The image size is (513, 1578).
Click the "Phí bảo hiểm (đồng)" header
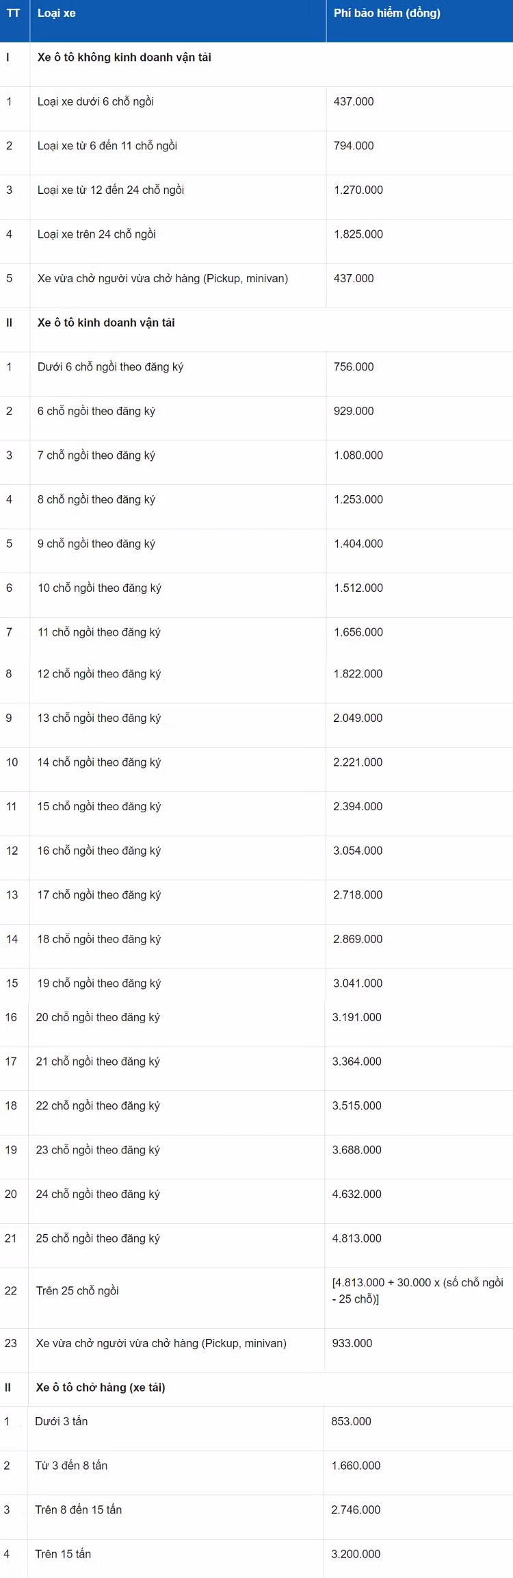(386, 14)
